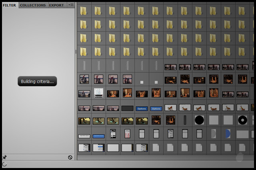Open the first folder in the top row
Image resolution: width=256 pixels, height=170 pixels.
[x=84, y=10]
